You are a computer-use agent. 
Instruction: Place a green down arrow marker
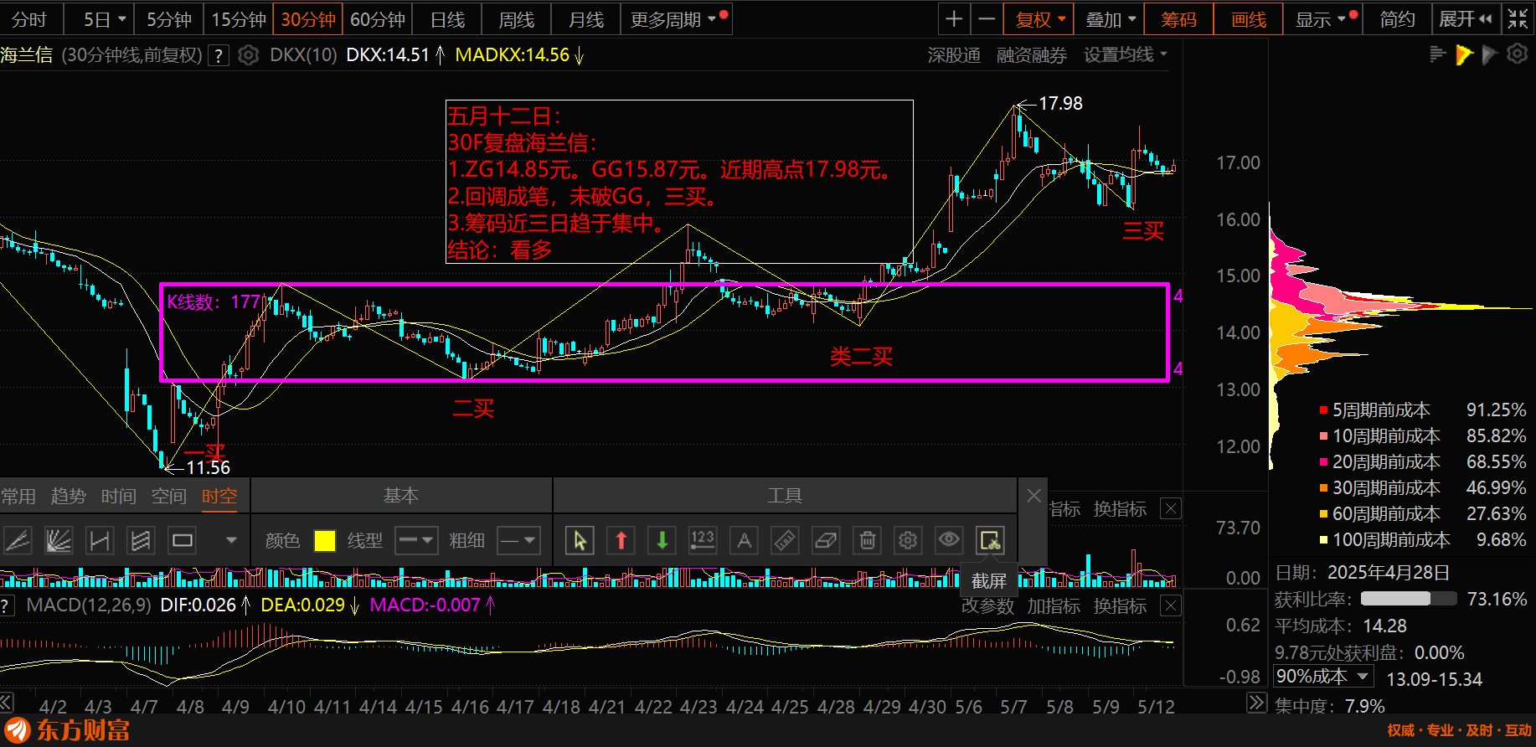pos(662,540)
